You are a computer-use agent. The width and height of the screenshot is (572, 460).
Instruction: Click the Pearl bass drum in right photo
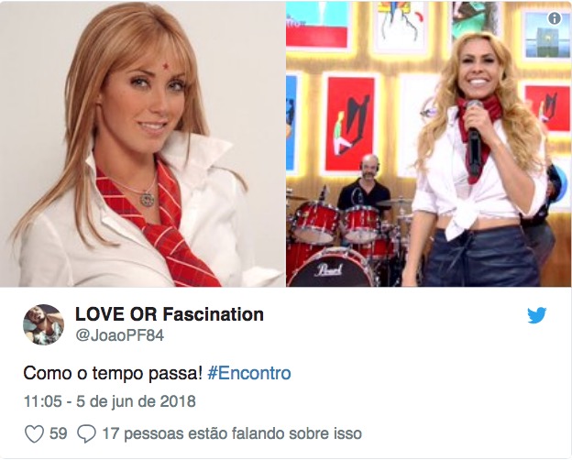point(331,268)
